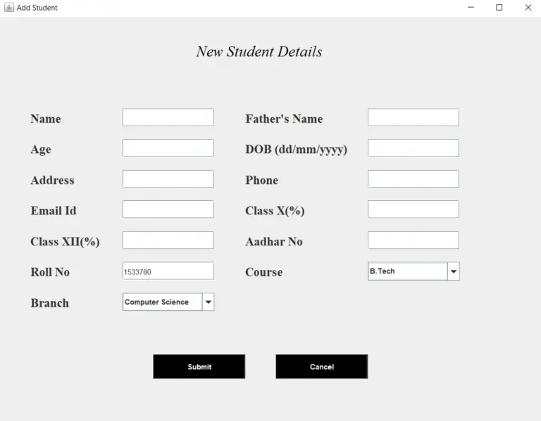Click the B.Tech course combo box
The image size is (541, 421).
tap(407, 271)
